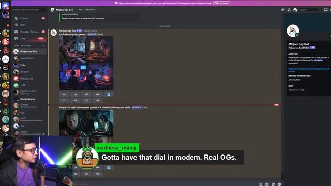331x186 pixels.
Task: Open gift icon in message bar
Action: point(261,184)
